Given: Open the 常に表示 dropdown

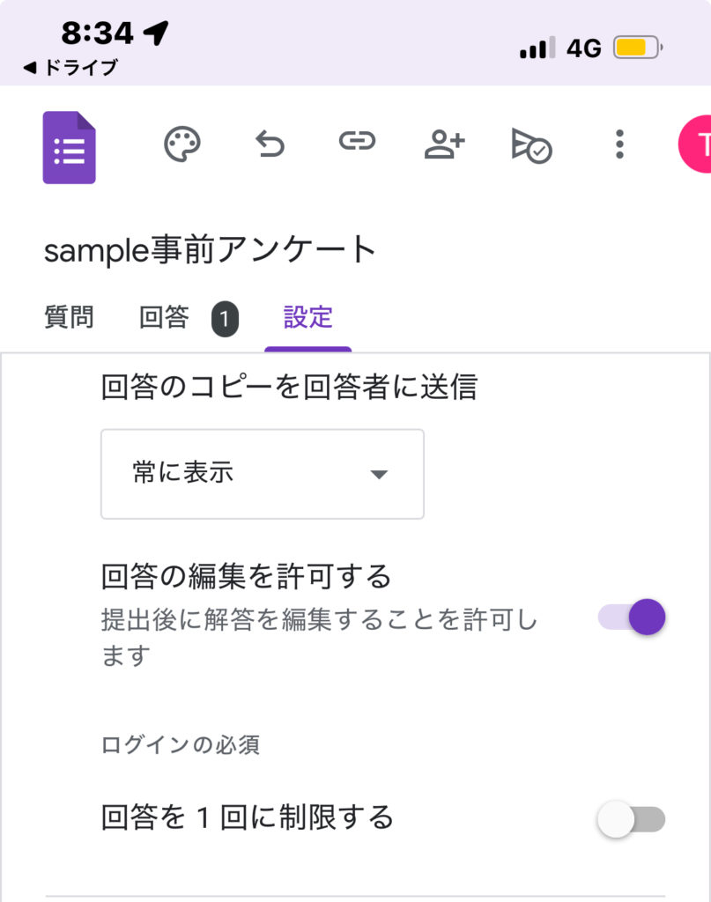Looking at the screenshot, I should pos(263,474).
